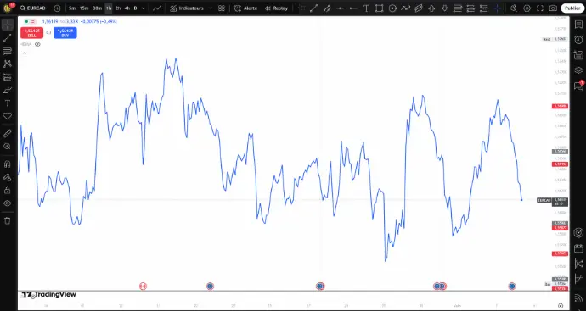586x311 pixels.
Task: Select the Text tool in top toolbar
Action: [x=366, y=8]
